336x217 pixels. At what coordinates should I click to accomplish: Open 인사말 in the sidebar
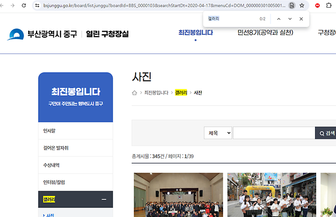click(76, 130)
